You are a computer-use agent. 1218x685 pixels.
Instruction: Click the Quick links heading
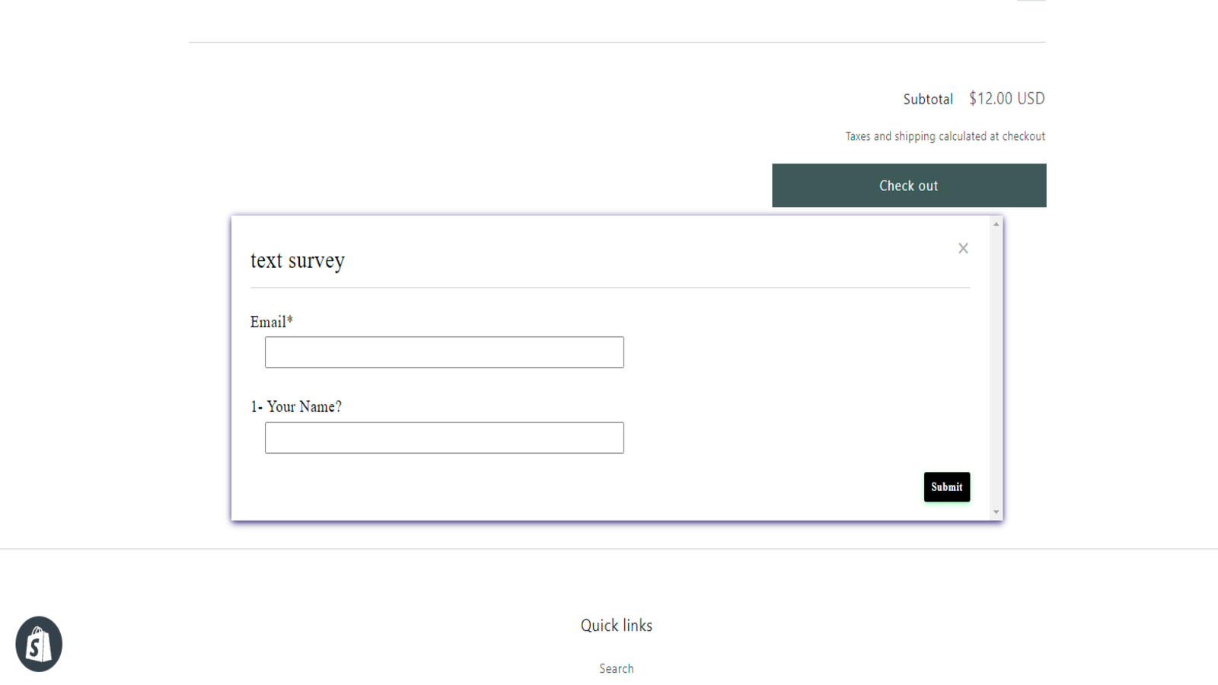click(x=616, y=626)
